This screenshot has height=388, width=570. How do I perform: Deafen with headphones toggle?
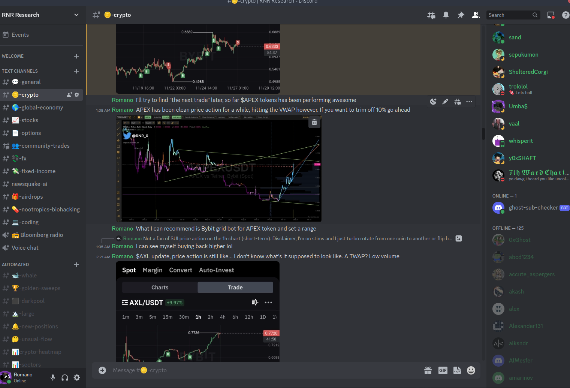tap(65, 378)
